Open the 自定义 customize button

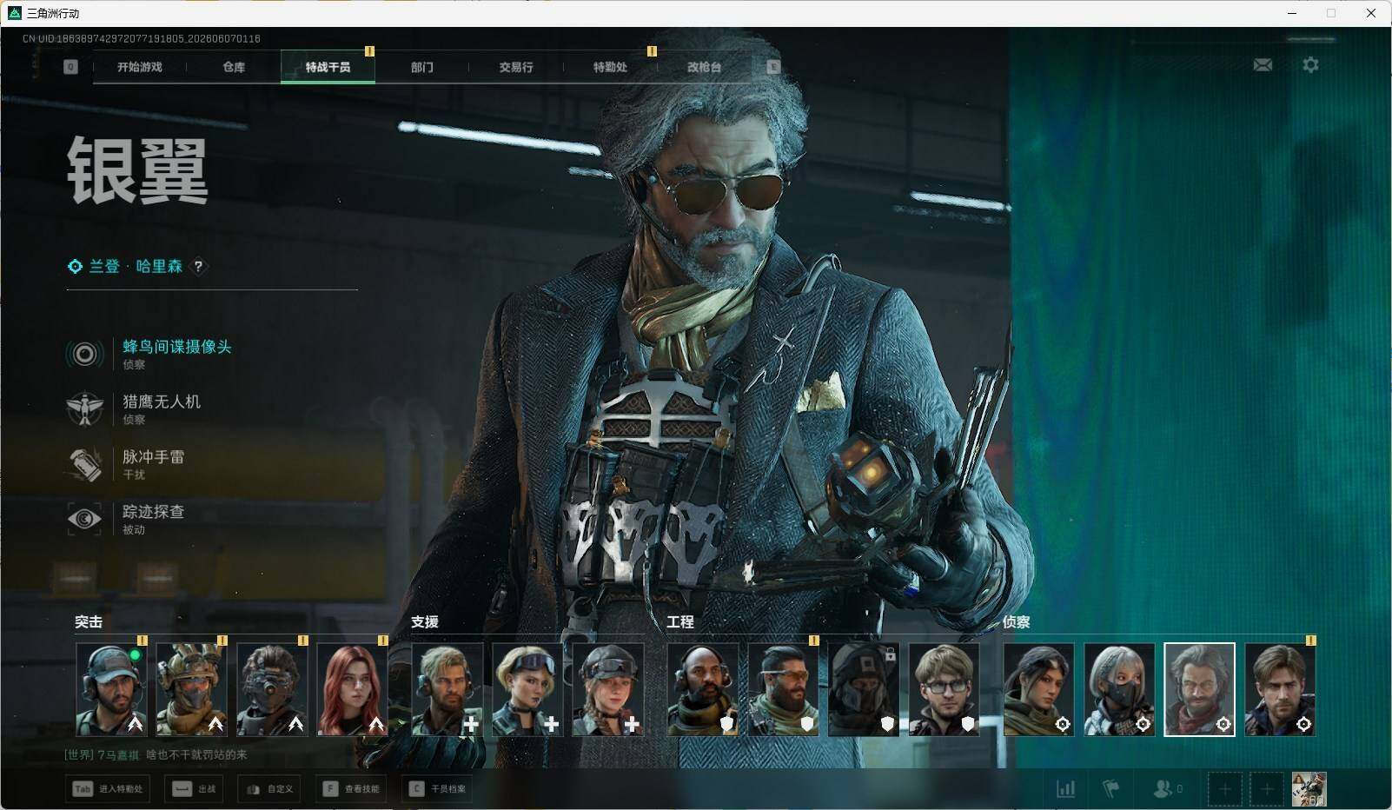269,789
